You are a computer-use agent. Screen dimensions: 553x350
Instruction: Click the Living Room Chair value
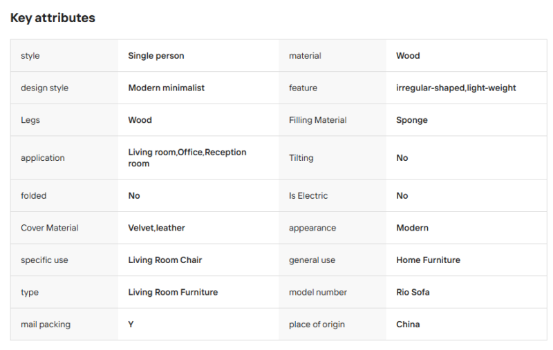(x=165, y=260)
